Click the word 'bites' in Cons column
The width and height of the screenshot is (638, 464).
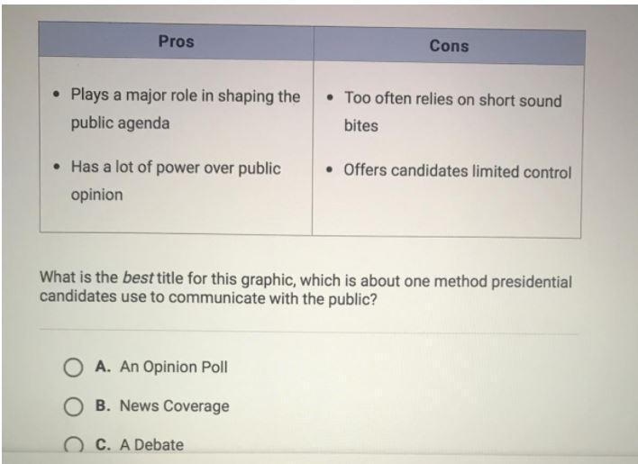click(x=361, y=125)
